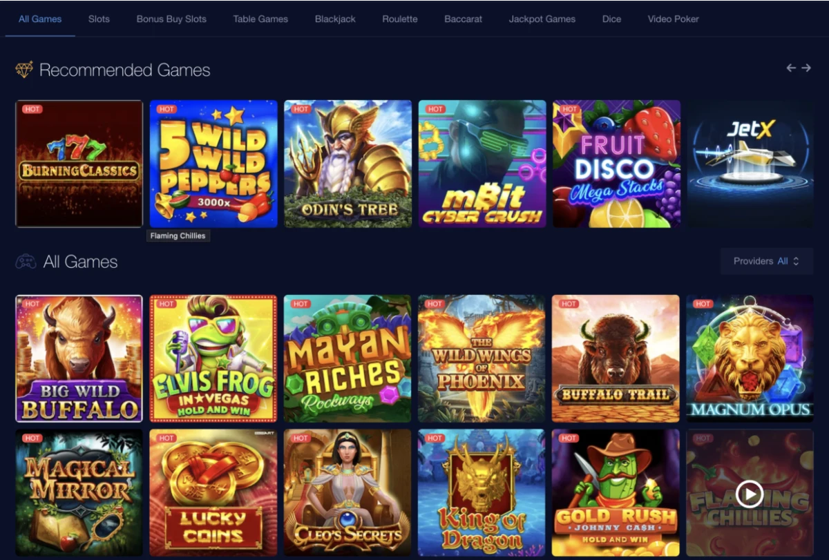The width and height of the screenshot is (829, 560).
Task: Select the Roulette tab
Action: click(x=400, y=19)
